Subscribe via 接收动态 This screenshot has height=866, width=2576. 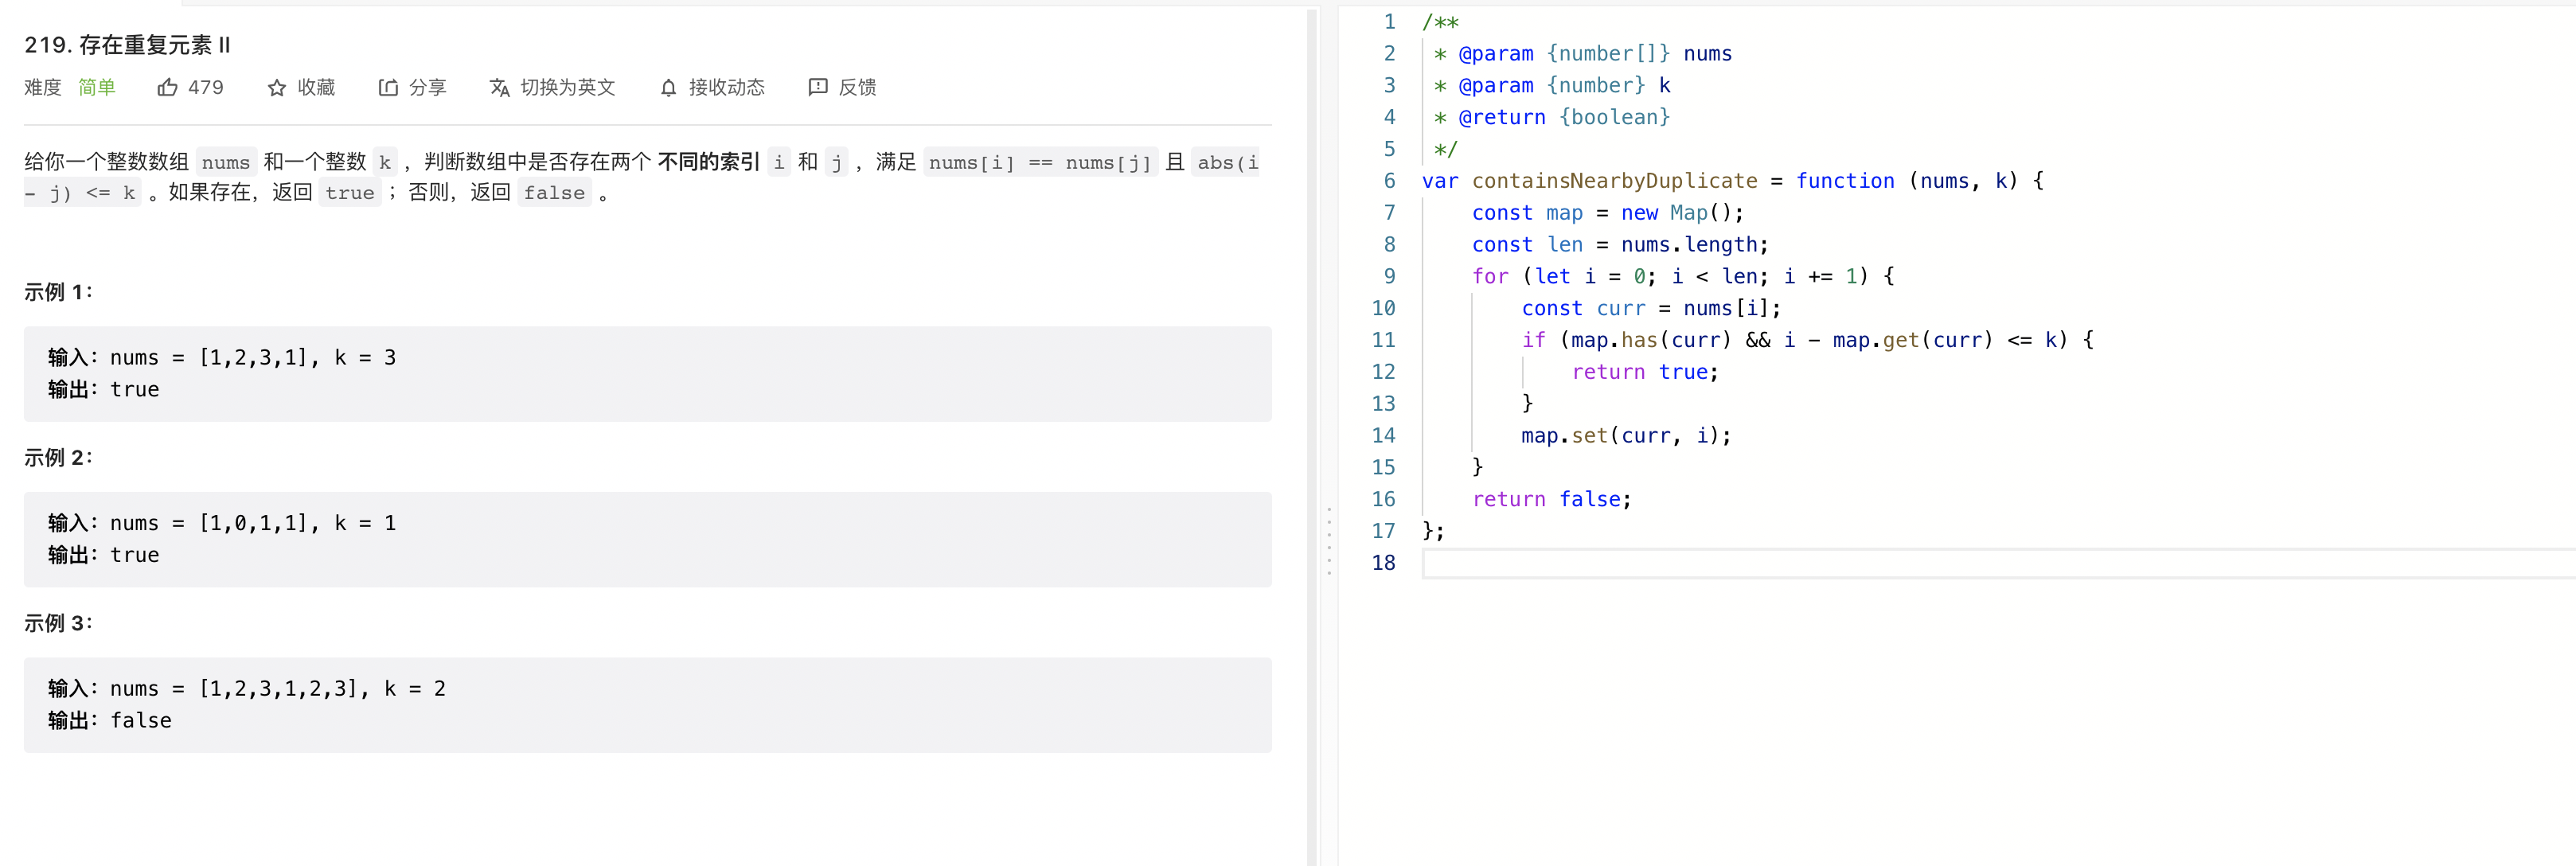pos(727,88)
